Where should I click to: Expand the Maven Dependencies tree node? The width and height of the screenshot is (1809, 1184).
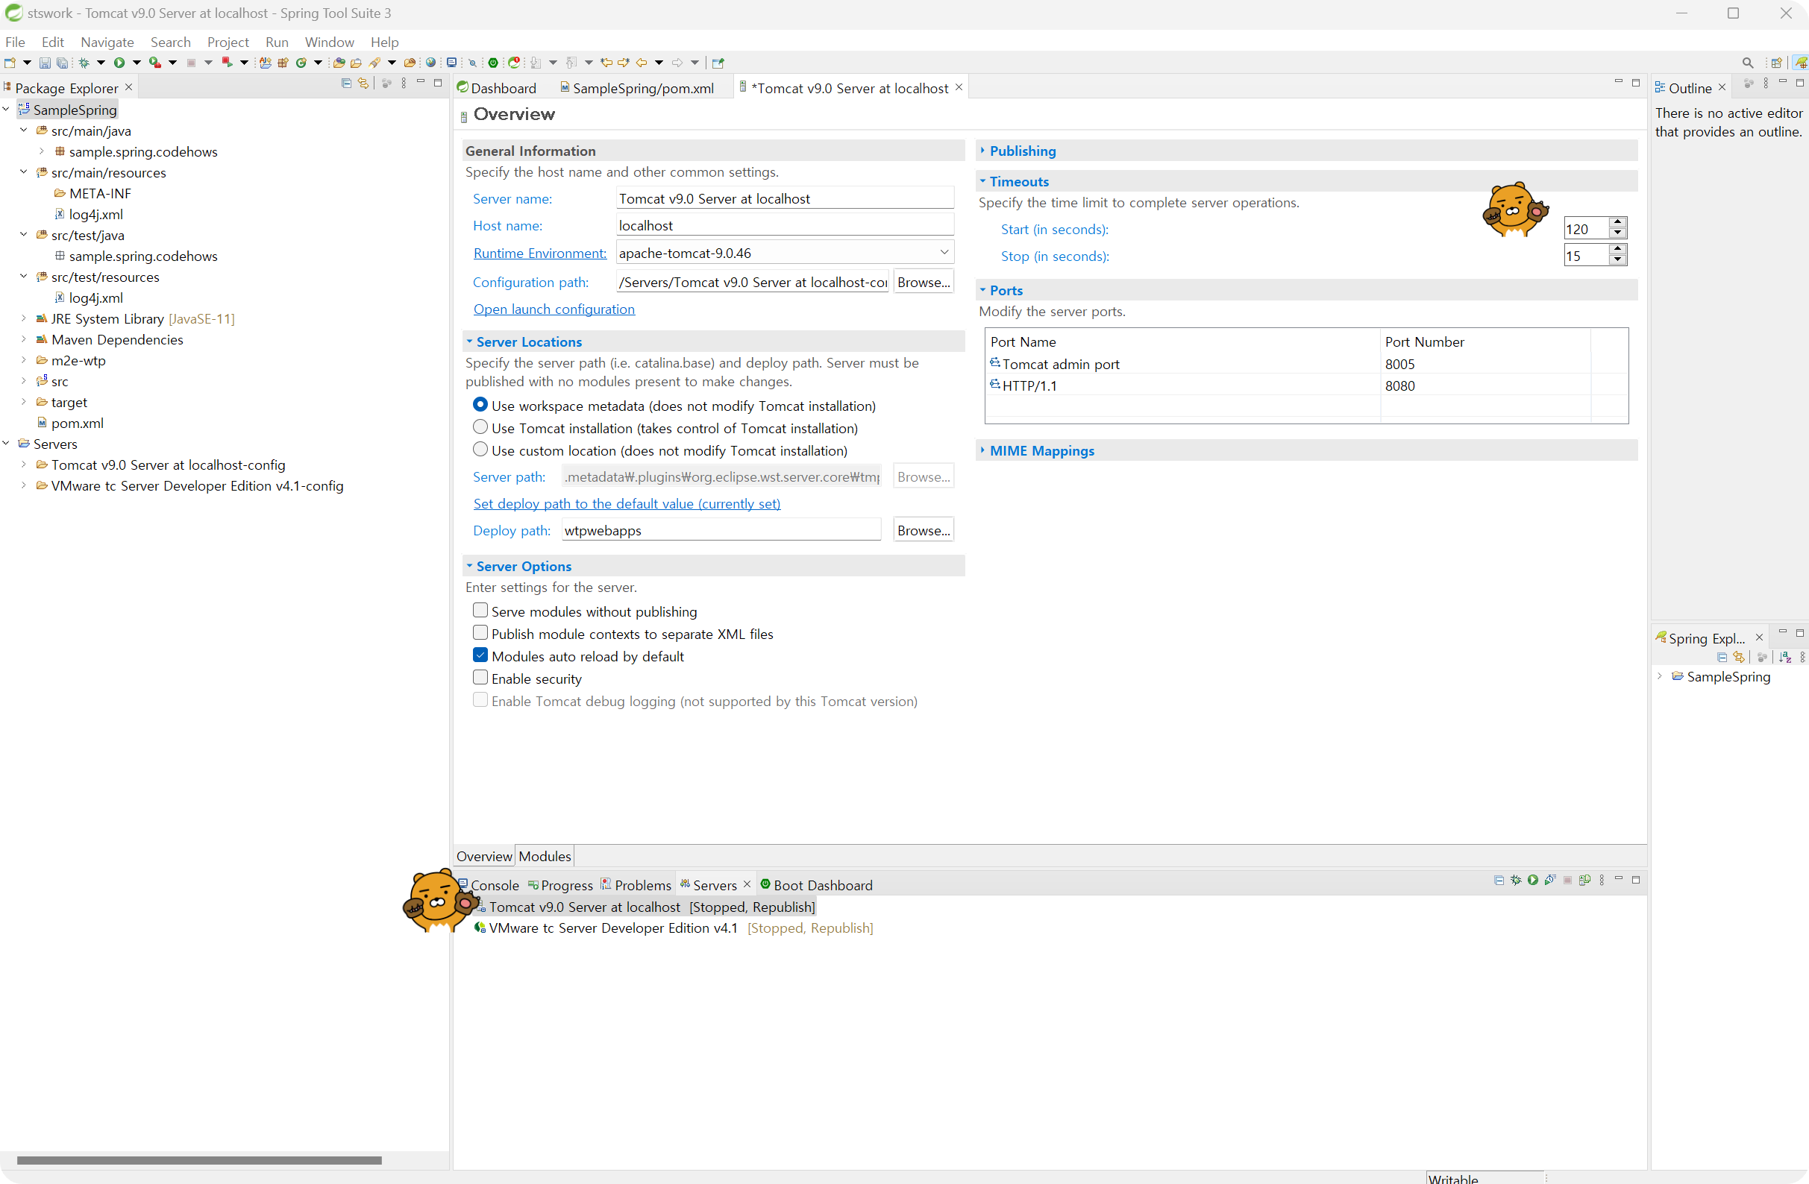24,339
